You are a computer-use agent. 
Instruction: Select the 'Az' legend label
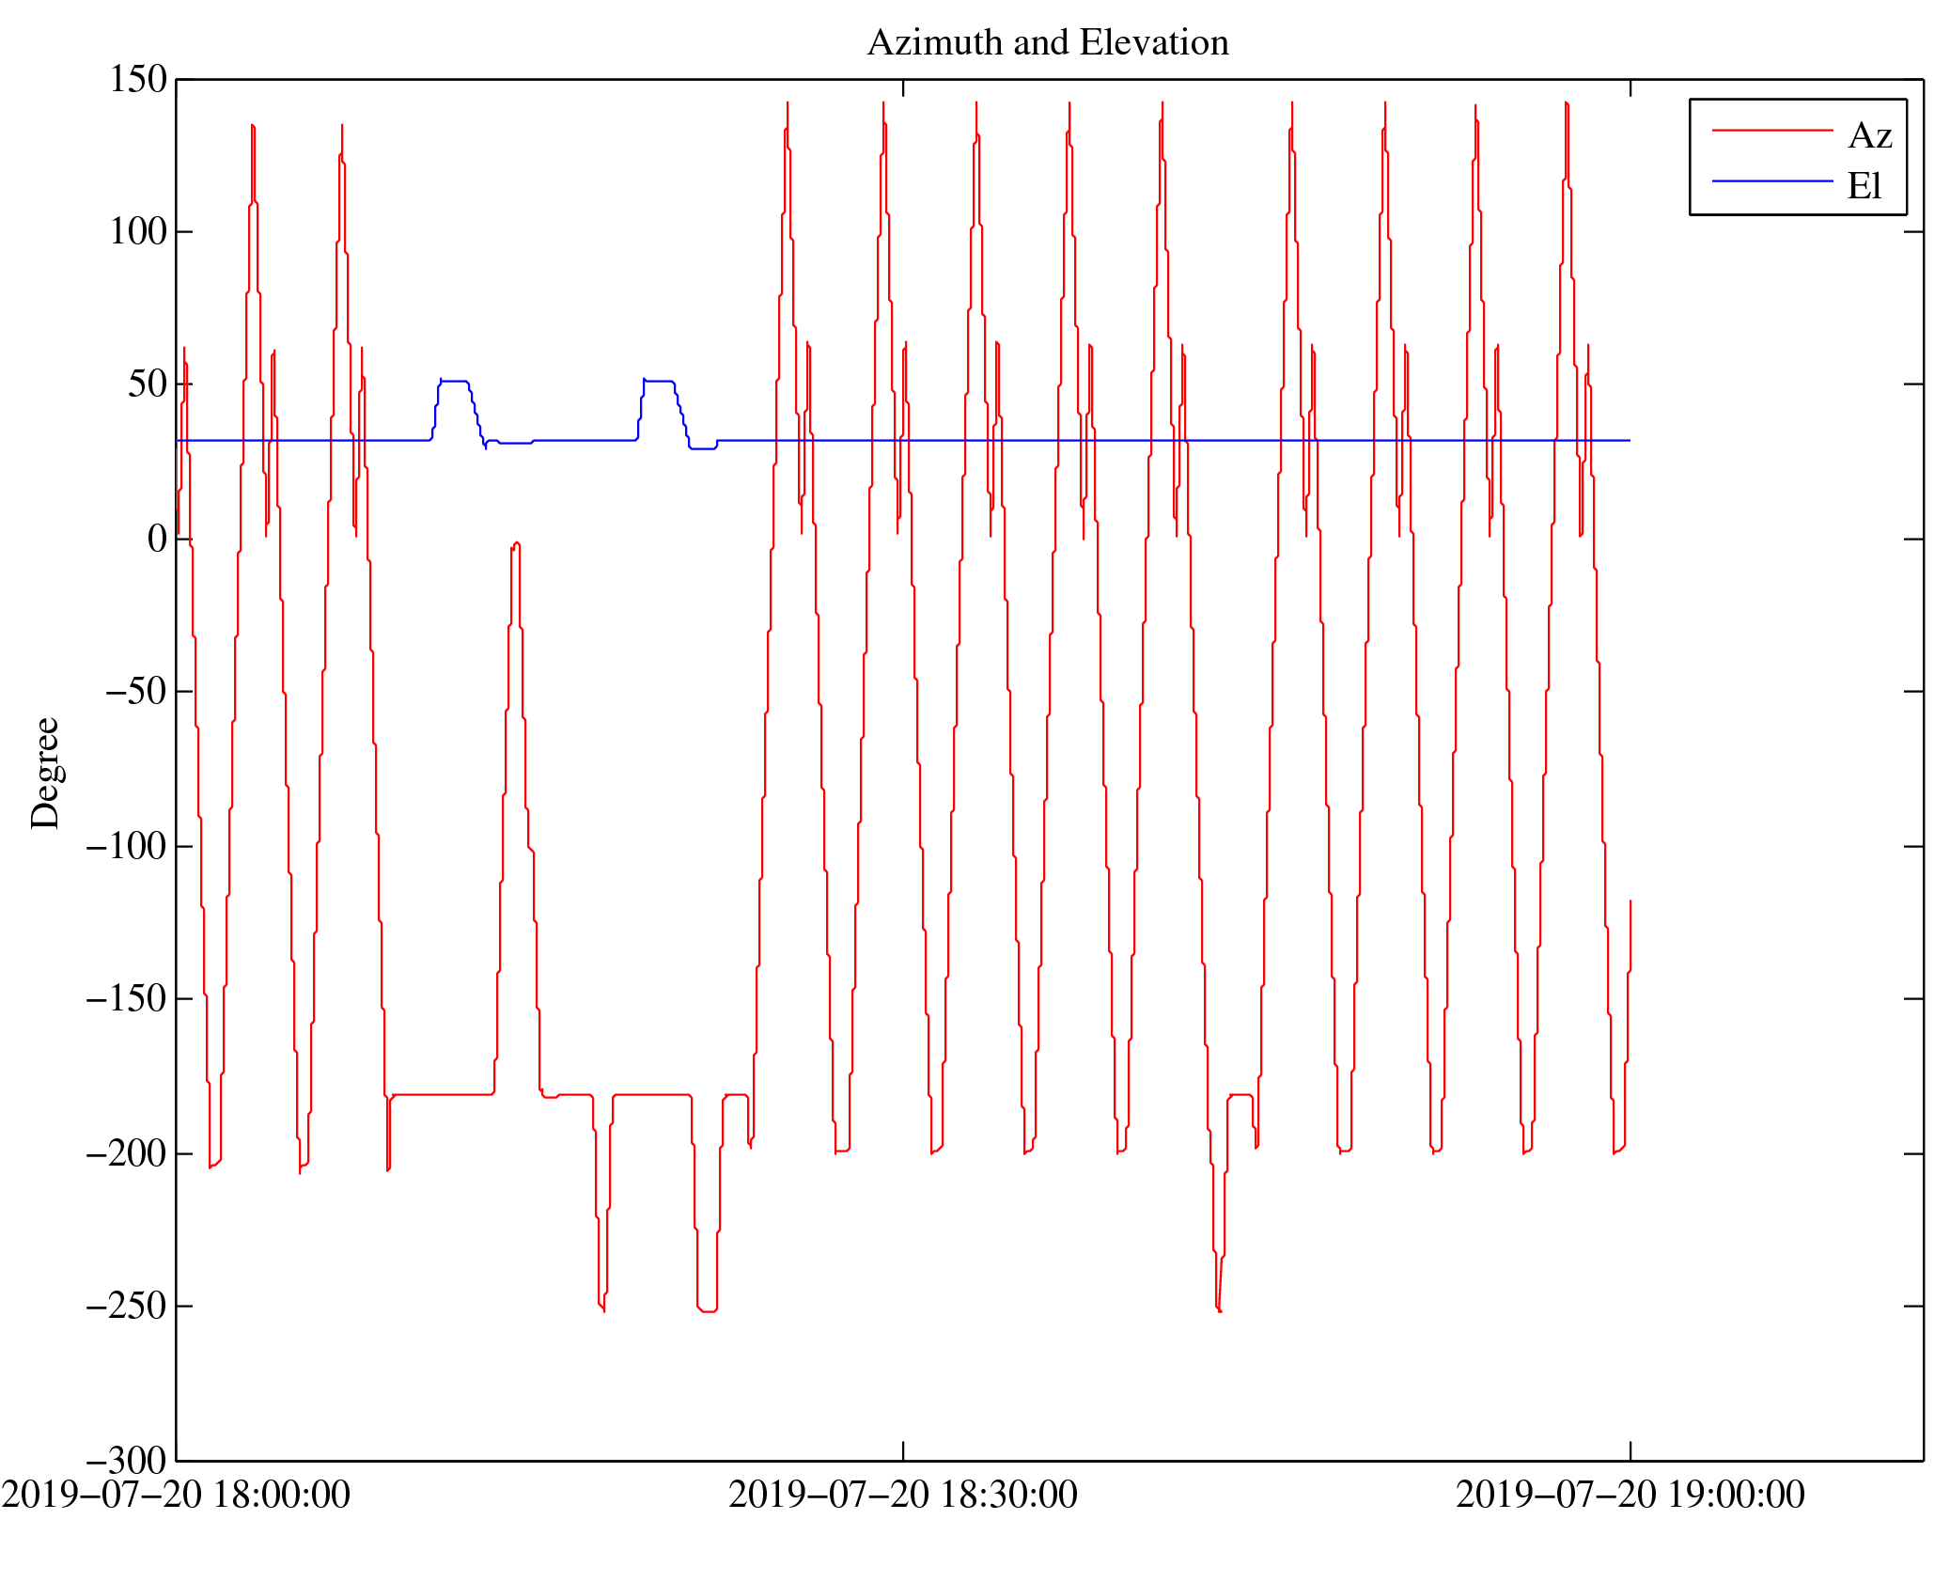coord(1869,136)
